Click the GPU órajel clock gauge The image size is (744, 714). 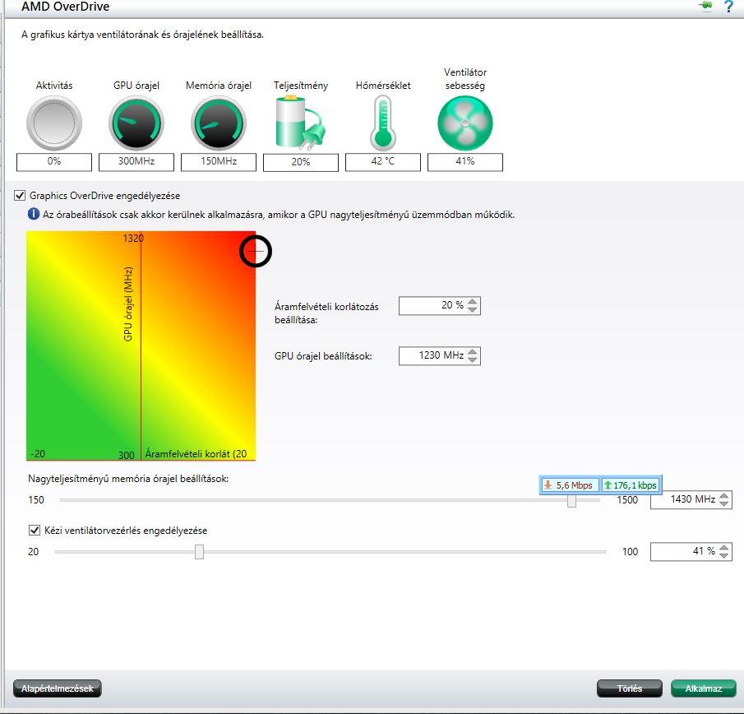136,123
